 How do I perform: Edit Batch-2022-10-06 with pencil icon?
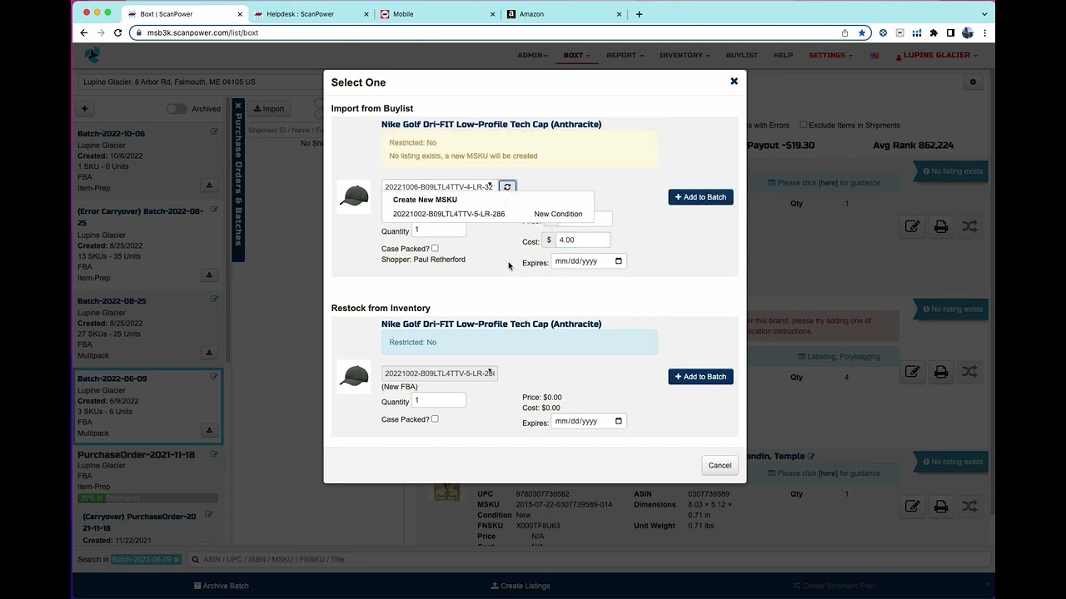[214, 131]
